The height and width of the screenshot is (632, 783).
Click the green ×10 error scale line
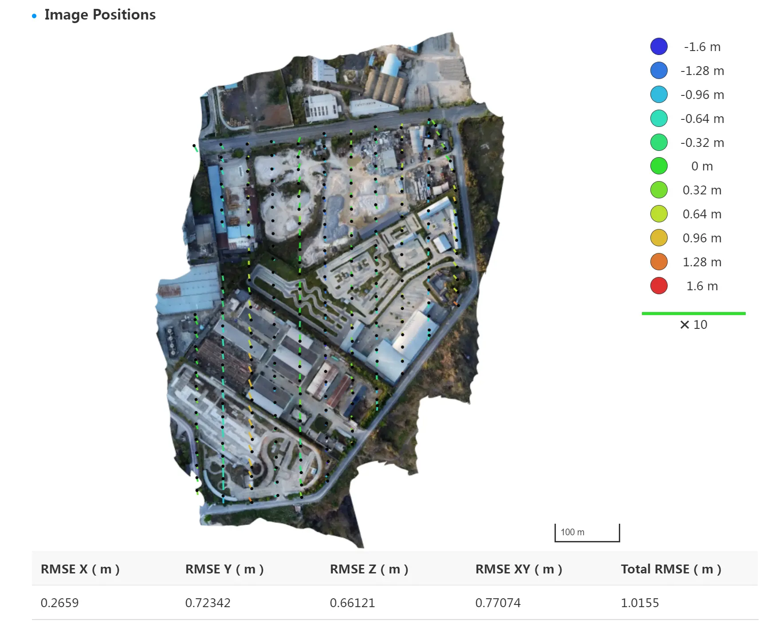tap(693, 314)
